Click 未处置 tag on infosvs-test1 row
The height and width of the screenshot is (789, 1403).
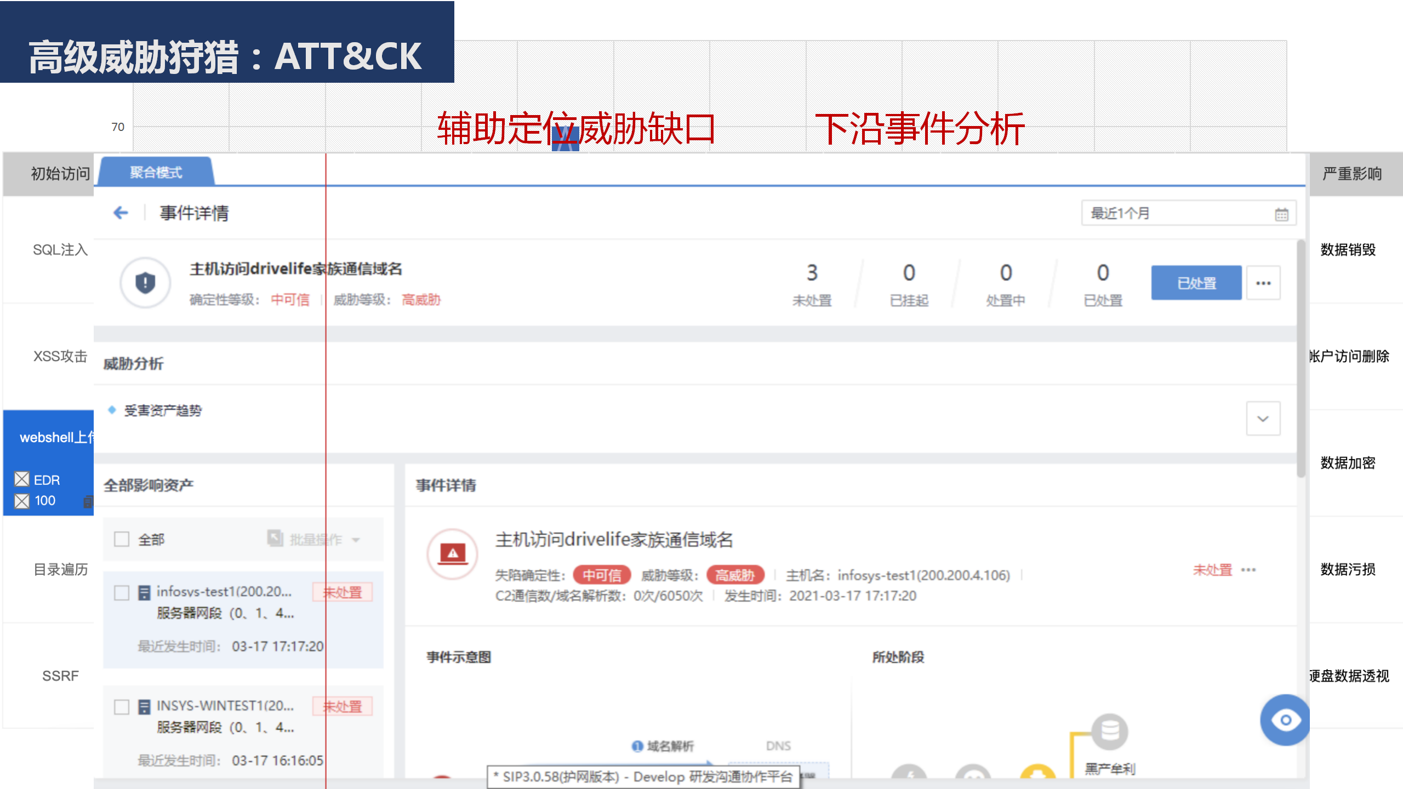point(343,592)
